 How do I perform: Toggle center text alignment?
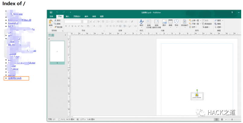click(x=111, y=26)
